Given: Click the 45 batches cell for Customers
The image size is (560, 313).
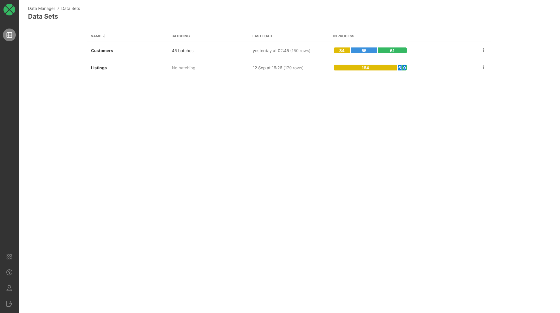Looking at the screenshot, I should (183, 50).
